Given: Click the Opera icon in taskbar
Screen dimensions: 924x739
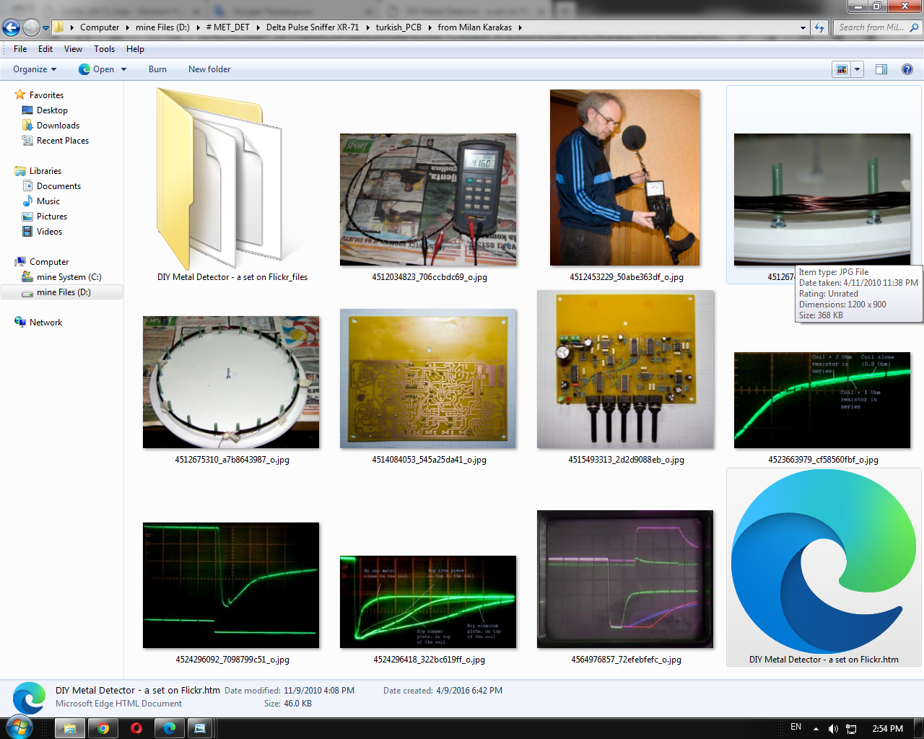Looking at the screenshot, I should (136, 728).
